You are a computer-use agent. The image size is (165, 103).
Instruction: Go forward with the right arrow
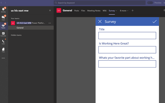5,3
